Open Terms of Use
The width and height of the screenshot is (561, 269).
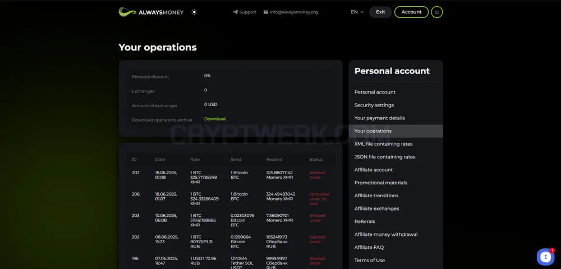pos(370,261)
